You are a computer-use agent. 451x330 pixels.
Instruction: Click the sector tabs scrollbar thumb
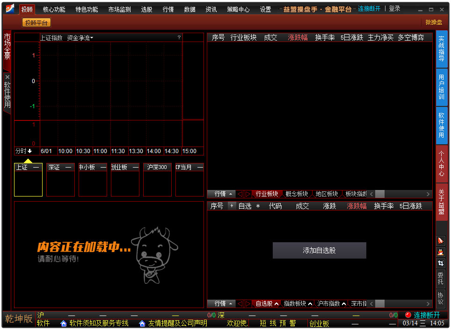coord(380,194)
